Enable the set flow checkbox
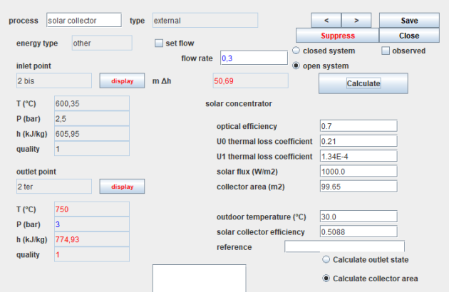This screenshot has width=449, height=292. click(160, 43)
